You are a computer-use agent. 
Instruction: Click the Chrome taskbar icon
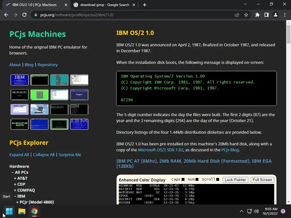pos(34,211)
